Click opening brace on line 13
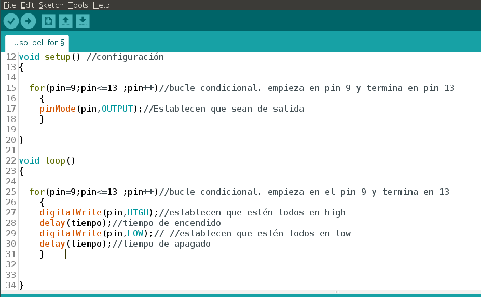 pos(21,67)
